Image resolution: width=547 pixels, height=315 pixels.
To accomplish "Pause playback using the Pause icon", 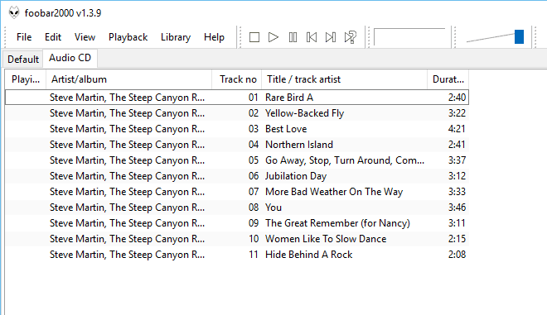I will pos(293,37).
